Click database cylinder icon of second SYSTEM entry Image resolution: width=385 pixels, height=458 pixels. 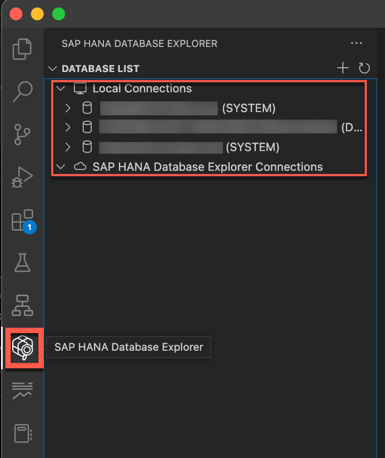[87, 147]
